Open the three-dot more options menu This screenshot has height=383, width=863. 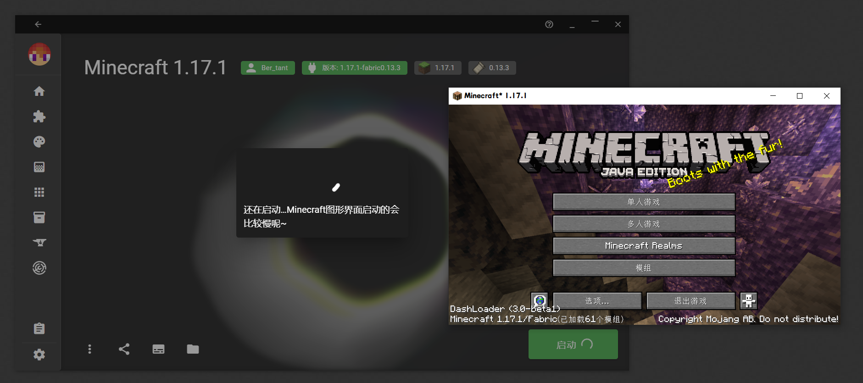click(89, 349)
